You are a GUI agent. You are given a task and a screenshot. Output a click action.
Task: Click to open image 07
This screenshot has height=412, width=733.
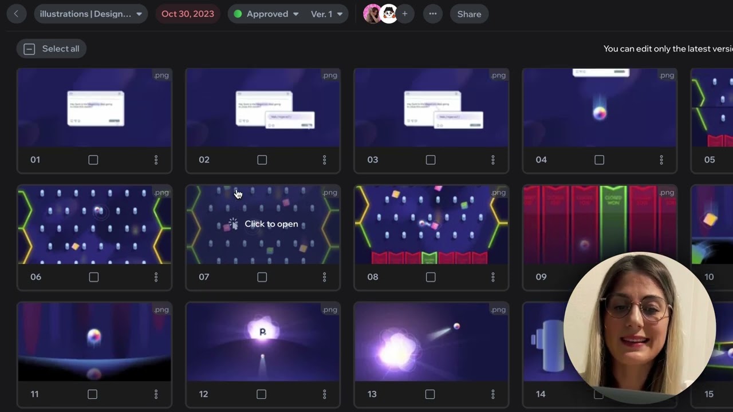(263, 225)
